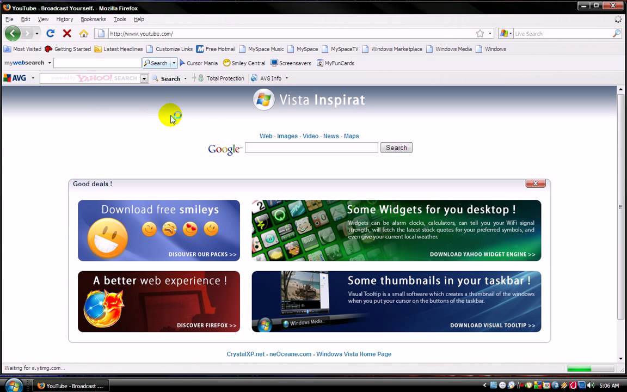Image resolution: width=627 pixels, height=392 pixels.
Task: Expand the AVG logo dropdown arrow
Action: pyautogui.click(x=33, y=78)
